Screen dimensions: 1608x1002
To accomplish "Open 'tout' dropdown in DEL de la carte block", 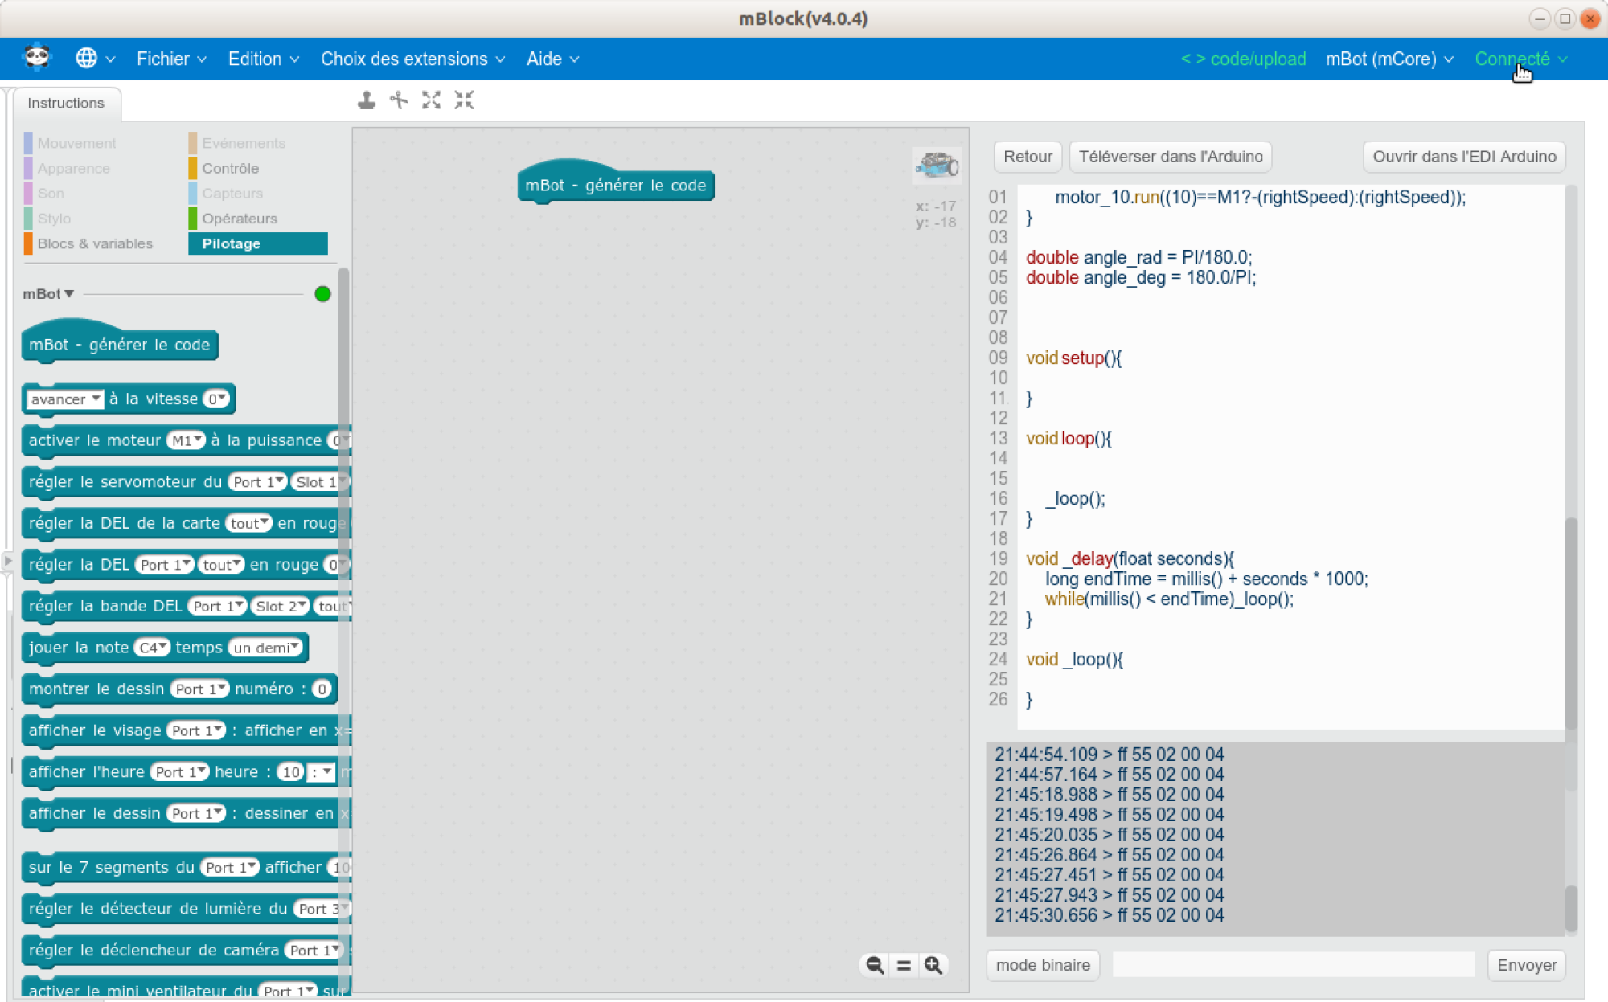I will point(248,524).
